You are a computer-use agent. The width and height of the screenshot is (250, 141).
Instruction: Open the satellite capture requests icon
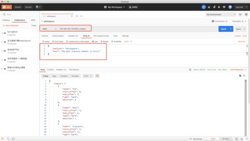[x=209, y=7]
